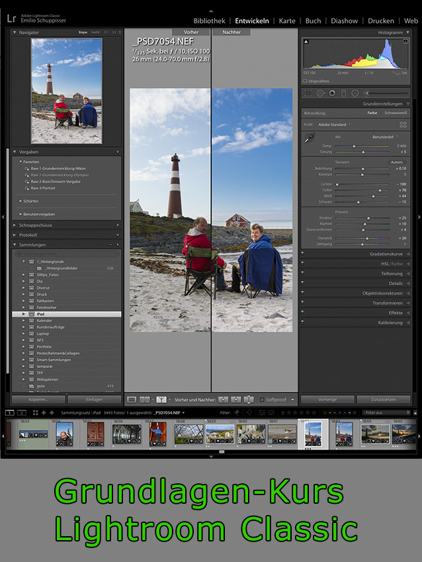
Task: Clear history with X icon
Action: pyautogui.click(x=118, y=235)
